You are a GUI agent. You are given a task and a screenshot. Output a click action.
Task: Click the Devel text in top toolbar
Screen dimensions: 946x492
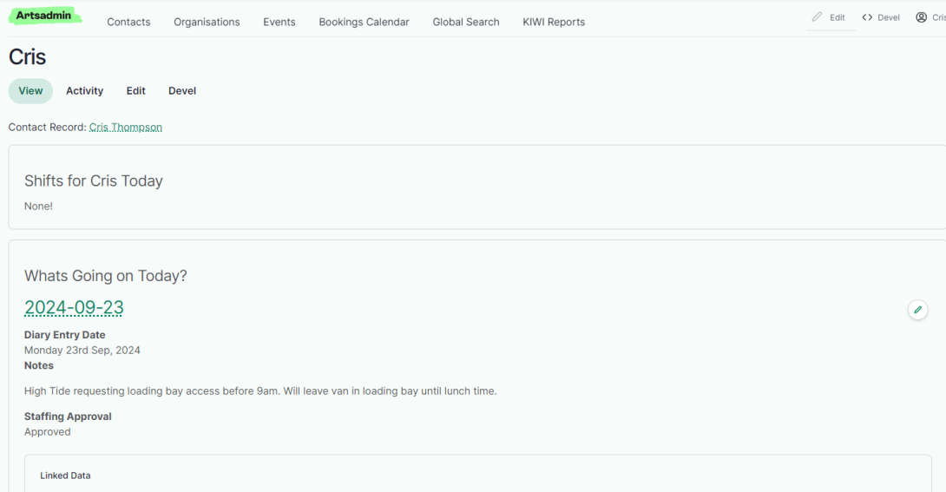click(x=888, y=17)
